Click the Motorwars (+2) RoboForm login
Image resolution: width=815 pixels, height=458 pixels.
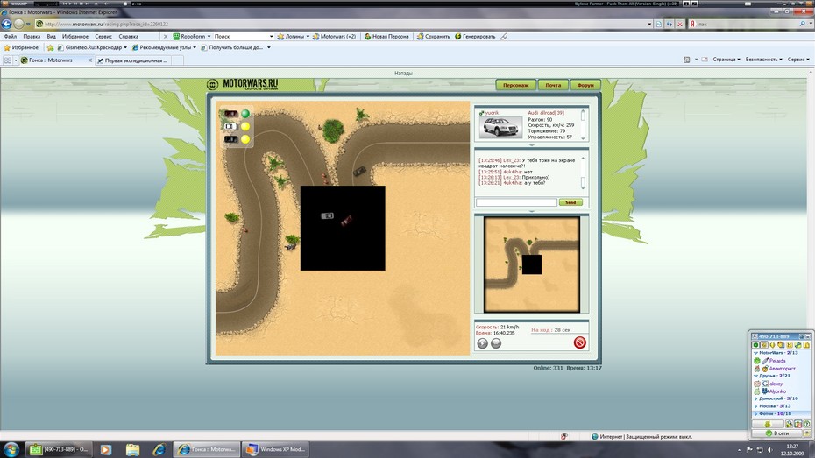(334, 37)
